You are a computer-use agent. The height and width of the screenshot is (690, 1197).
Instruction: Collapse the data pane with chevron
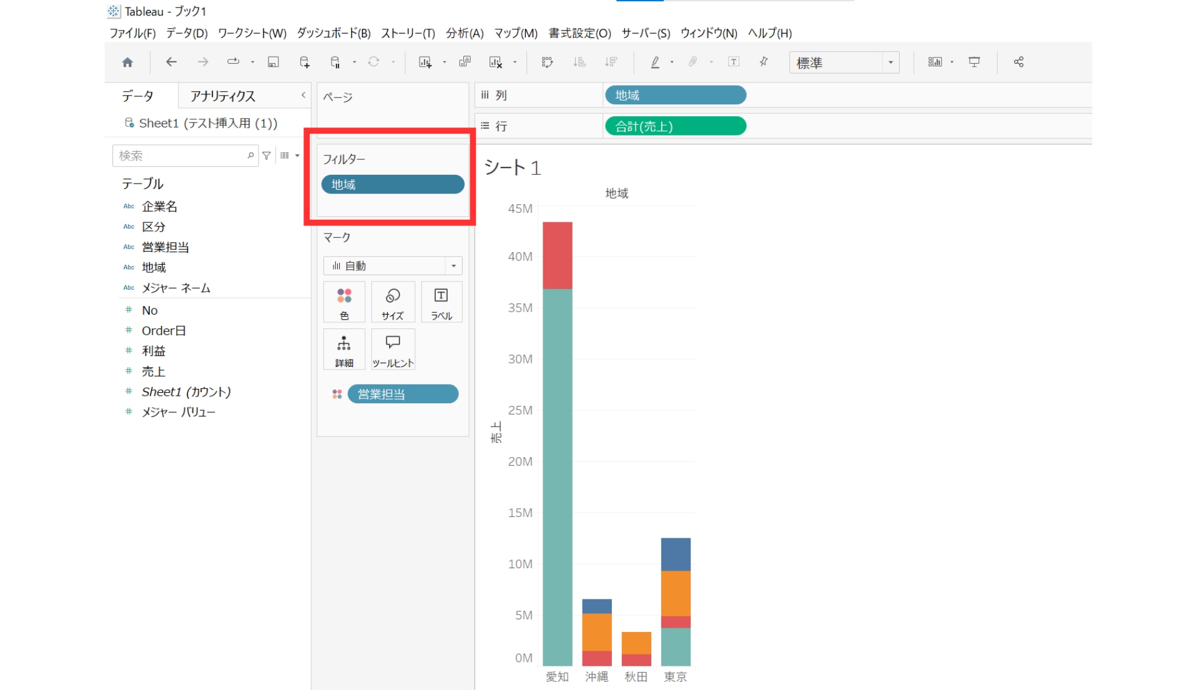(x=303, y=96)
